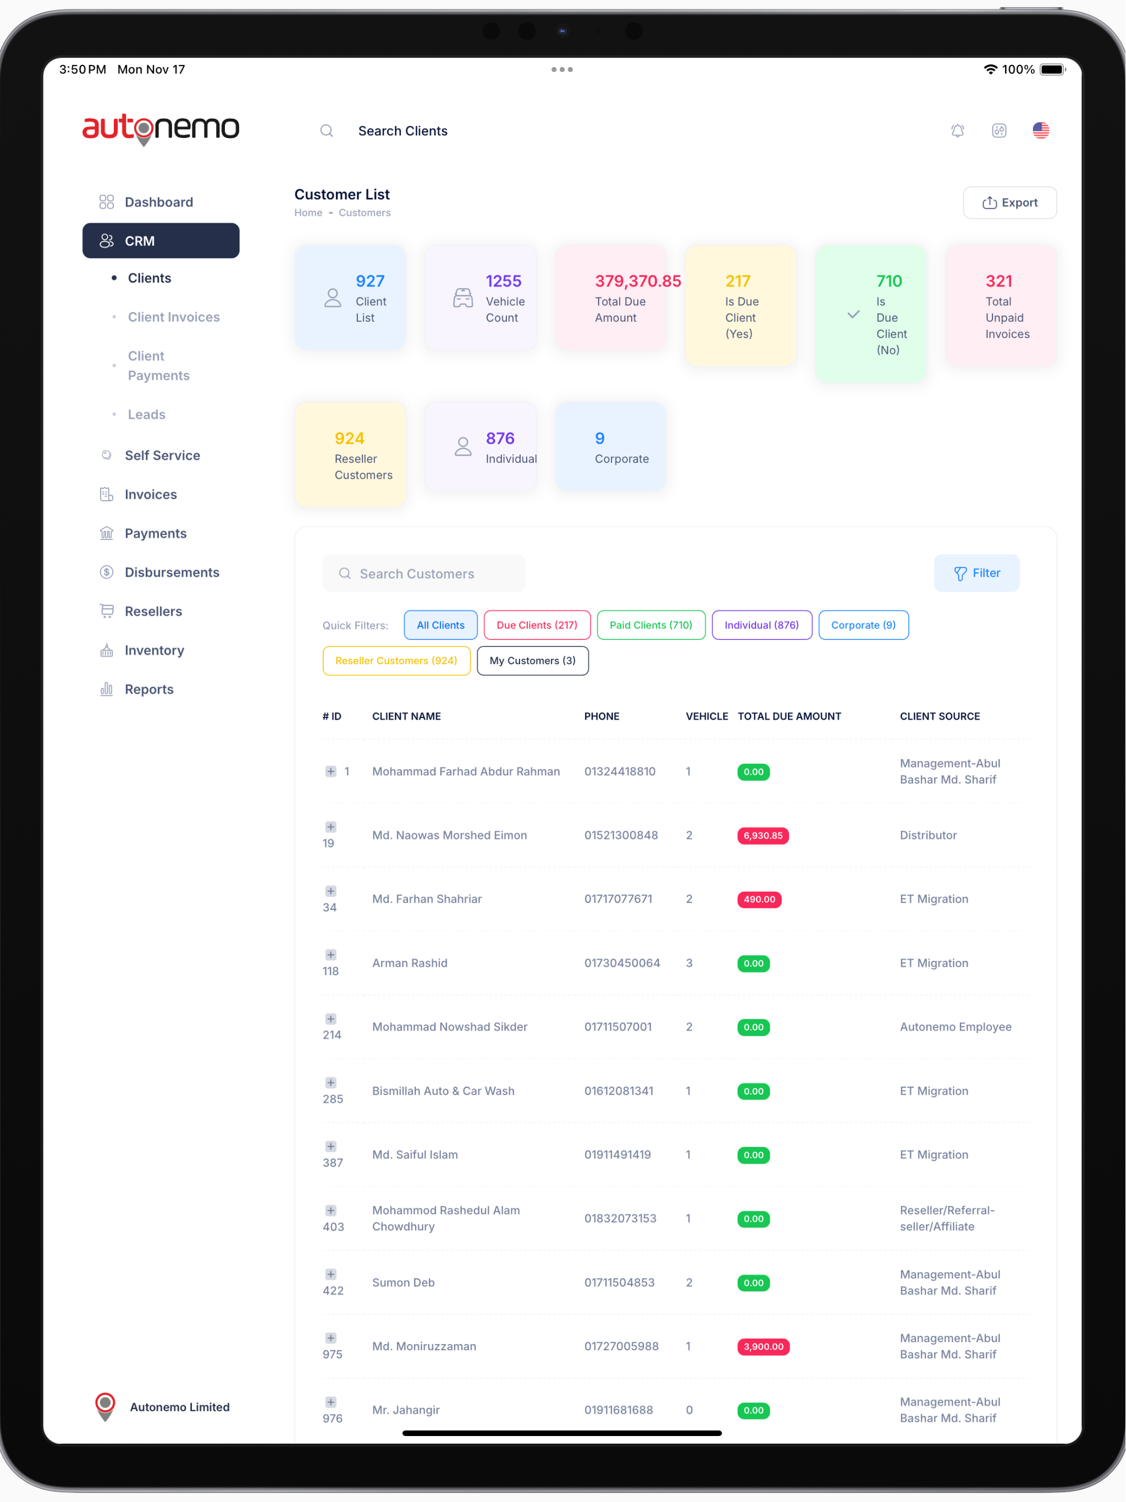Open the 9 Corporate card
1126x1502 pixels.
[610, 446]
